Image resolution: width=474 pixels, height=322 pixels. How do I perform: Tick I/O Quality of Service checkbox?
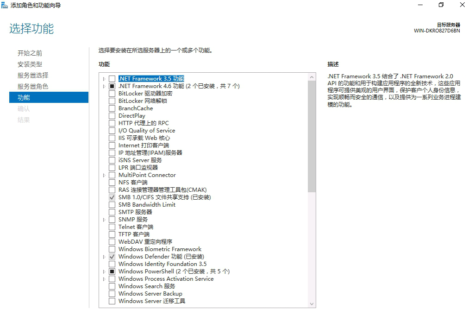112,131
